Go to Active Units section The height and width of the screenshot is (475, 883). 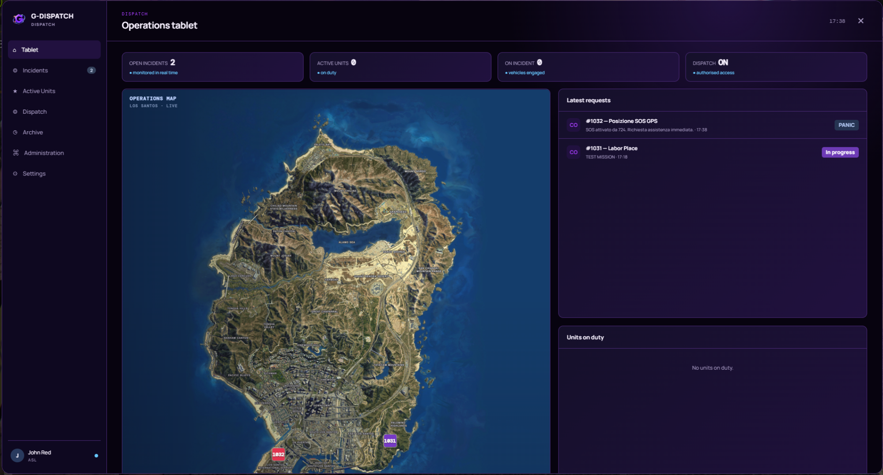click(x=54, y=91)
